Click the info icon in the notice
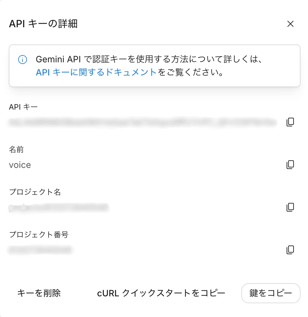Image resolution: width=308 pixels, height=317 pixels. (23, 60)
